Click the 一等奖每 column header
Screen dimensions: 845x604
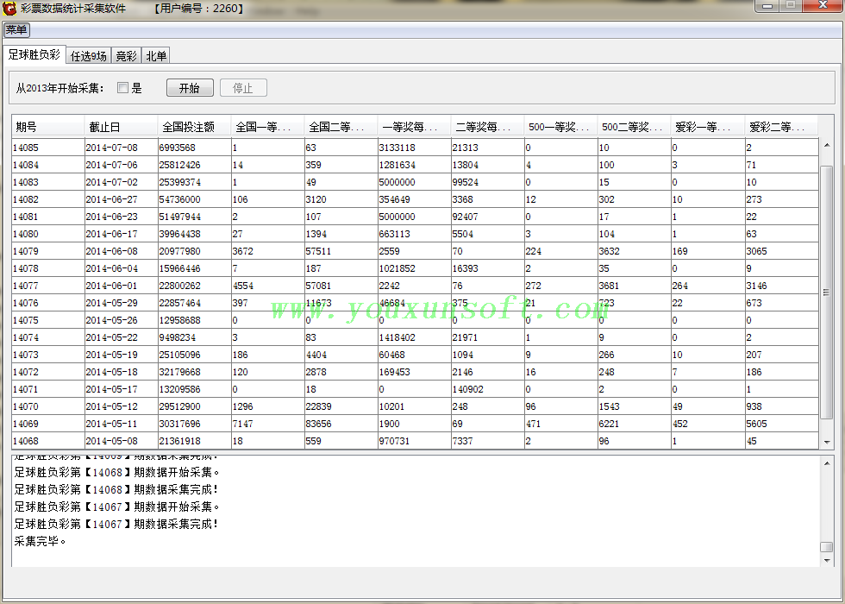click(x=415, y=127)
